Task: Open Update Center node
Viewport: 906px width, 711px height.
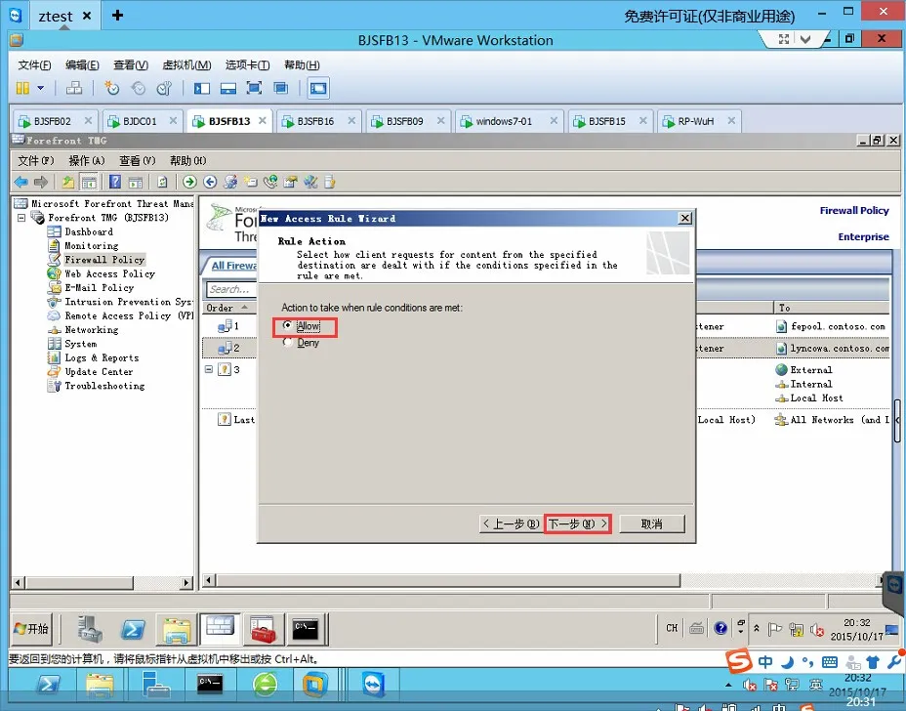Action: 99,372
